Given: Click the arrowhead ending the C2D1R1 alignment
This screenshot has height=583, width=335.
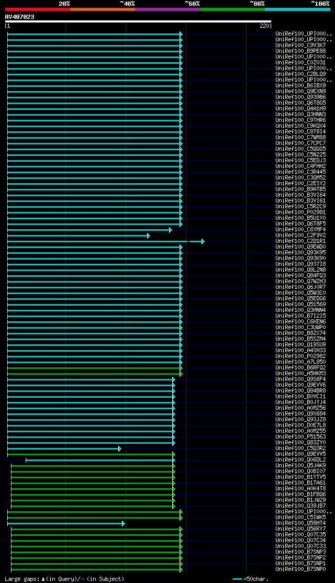Looking at the screenshot, I should click(203, 242).
